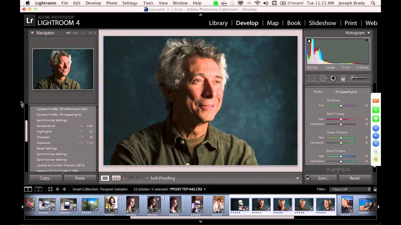Image resolution: width=401 pixels, height=225 pixels.
Task: Enable Soft Proofing checkbox
Action: click(147, 178)
